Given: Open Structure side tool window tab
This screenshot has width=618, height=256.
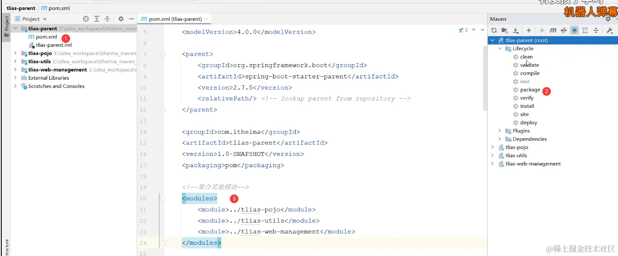Looking at the screenshot, I should pyautogui.click(x=6, y=247).
